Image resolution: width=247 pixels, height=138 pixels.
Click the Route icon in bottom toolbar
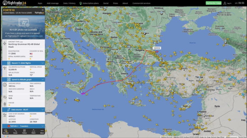(x=15, y=131)
